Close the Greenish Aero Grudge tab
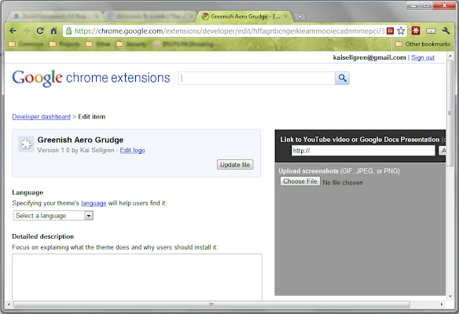The width and height of the screenshot is (459, 314). coord(286,16)
